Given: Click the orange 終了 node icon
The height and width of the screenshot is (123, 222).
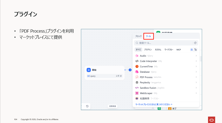Looking at the screenshot, I should click(x=170, y=109).
